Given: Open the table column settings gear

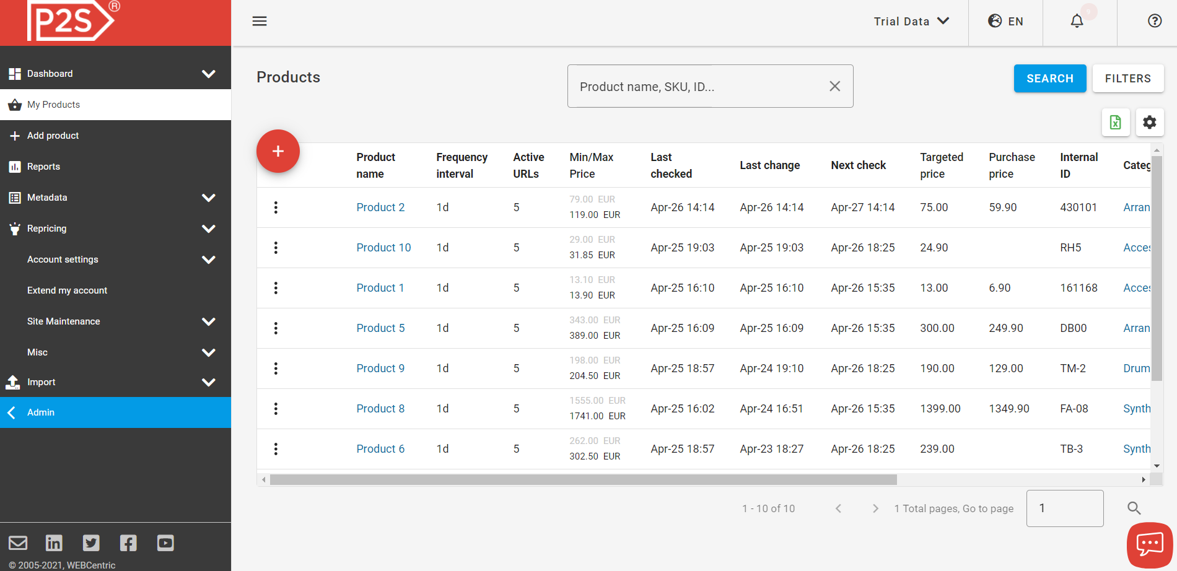Looking at the screenshot, I should coord(1150,123).
